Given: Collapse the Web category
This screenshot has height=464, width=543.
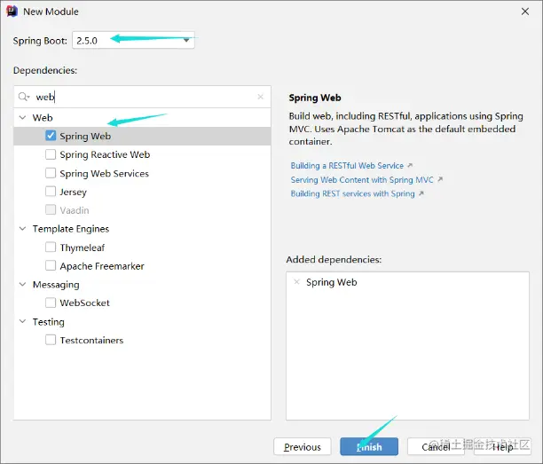Looking at the screenshot, I should (22, 117).
